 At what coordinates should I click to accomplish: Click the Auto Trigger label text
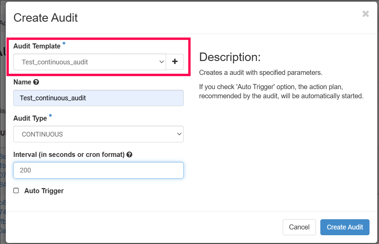coord(44,191)
